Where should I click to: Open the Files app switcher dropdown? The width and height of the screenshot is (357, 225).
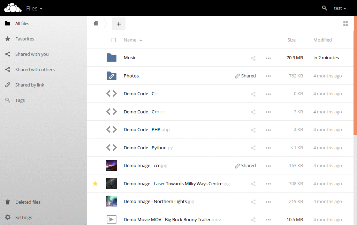tap(34, 8)
